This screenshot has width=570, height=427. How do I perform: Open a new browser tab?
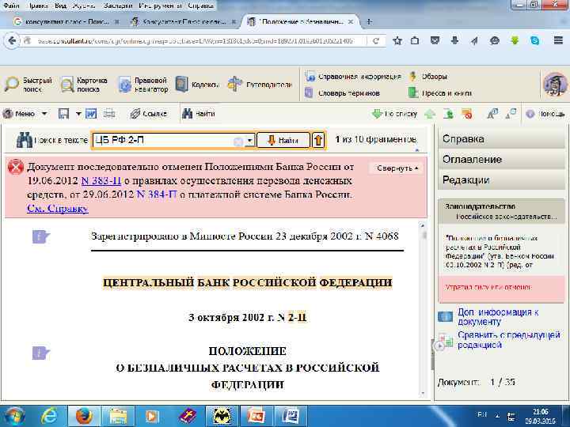tap(369, 22)
